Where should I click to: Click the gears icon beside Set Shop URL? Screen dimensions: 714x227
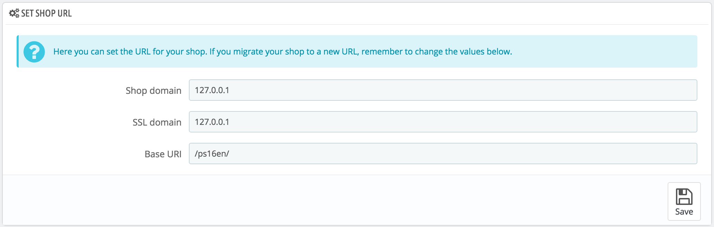tap(14, 13)
